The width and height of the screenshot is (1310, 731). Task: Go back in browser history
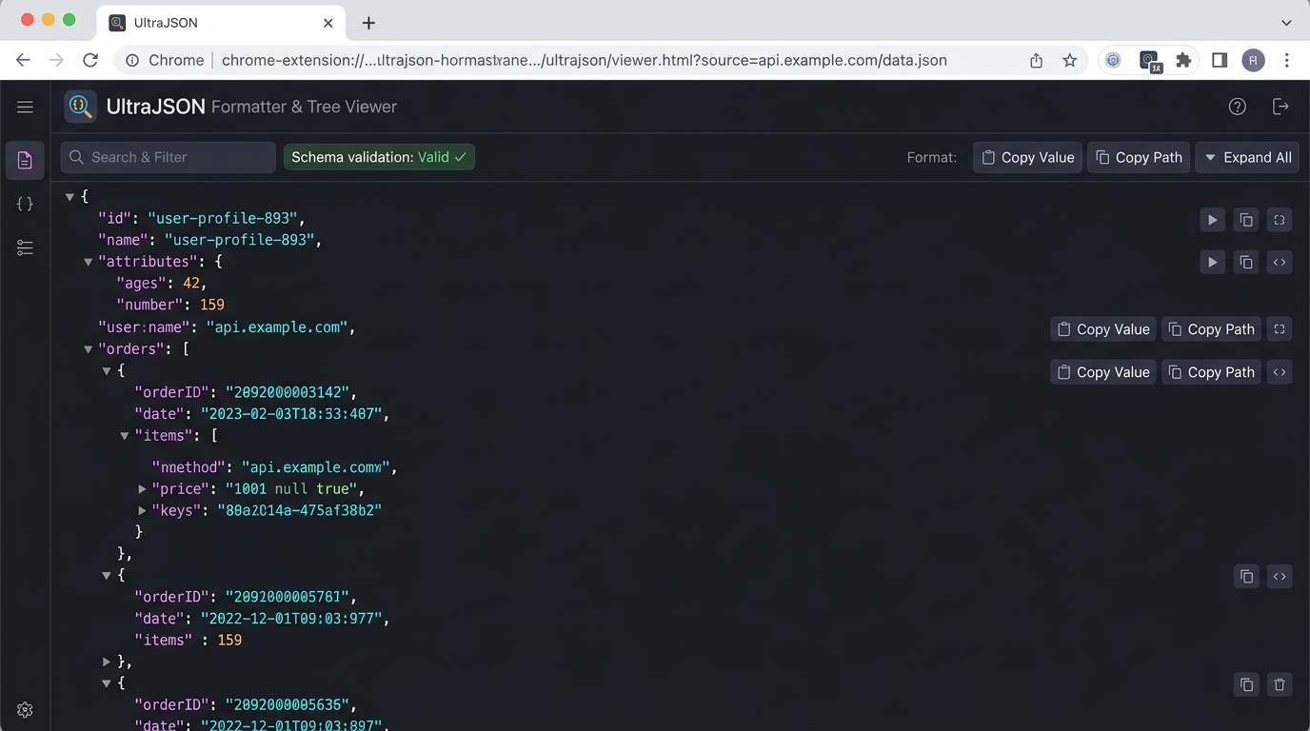[x=23, y=60]
